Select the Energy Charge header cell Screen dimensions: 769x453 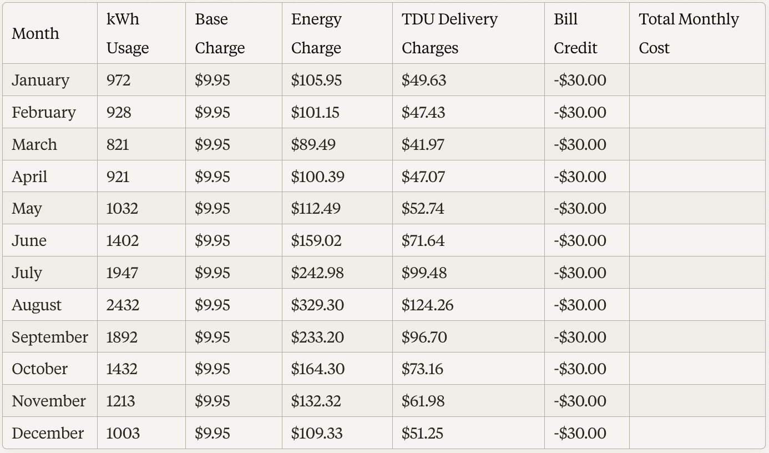(x=316, y=33)
